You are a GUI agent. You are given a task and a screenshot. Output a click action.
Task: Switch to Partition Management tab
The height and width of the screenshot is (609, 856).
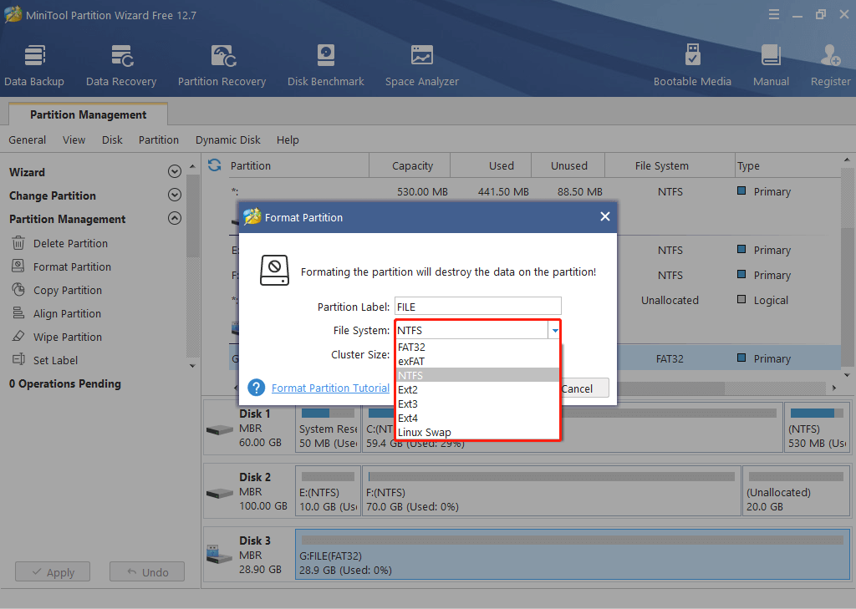[88, 114]
